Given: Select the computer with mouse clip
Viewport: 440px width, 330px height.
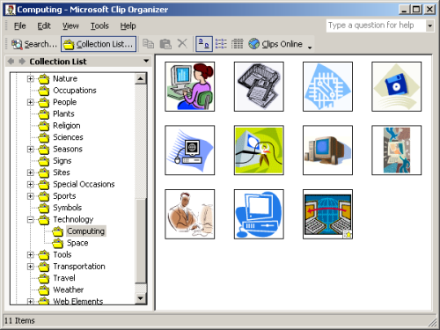Looking at the screenshot, I should click(190, 150).
